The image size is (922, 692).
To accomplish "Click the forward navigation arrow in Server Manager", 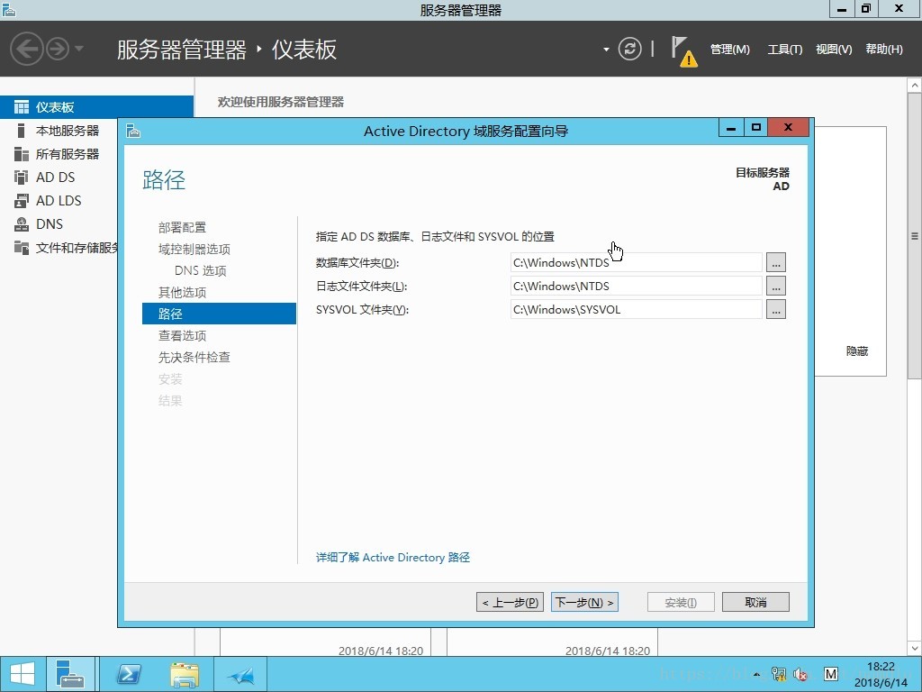I will pyautogui.click(x=58, y=49).
